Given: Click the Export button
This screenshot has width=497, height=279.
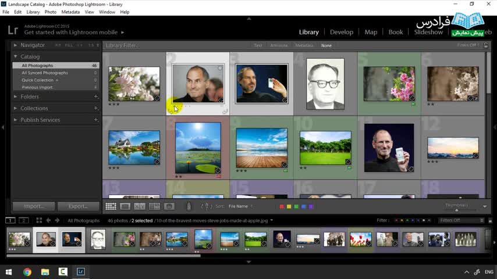Looking at the screenshot, I should [78, 206].
